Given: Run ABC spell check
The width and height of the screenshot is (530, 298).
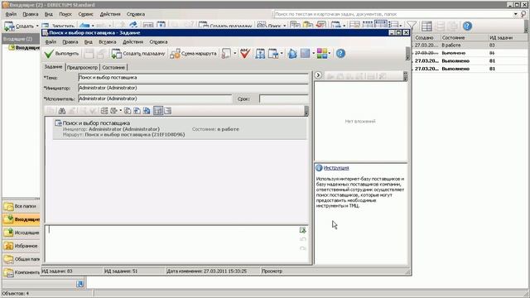Looking at the screenshot, I should [x=245, y=53].
